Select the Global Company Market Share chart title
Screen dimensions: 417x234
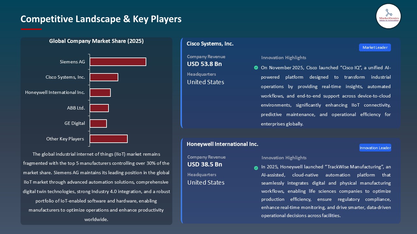coord(96,41)
